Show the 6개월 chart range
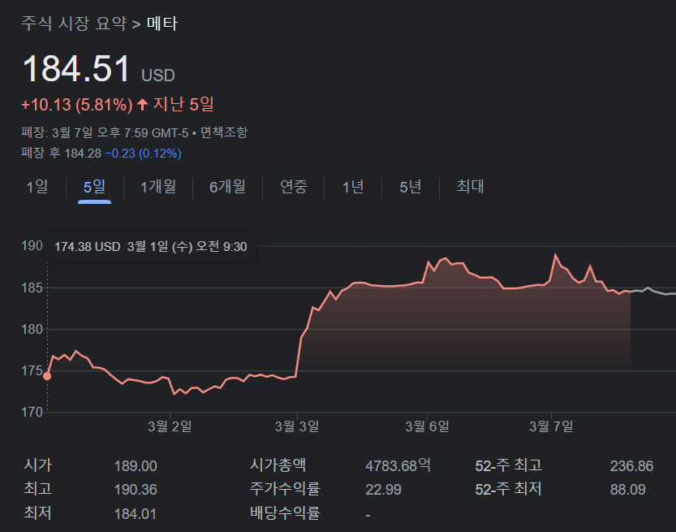Image resolution: width=676 pixels, height=532 pixels. tap(227, 187)
